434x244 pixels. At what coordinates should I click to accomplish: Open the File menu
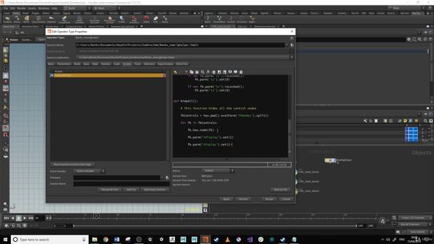pos(6,8)
